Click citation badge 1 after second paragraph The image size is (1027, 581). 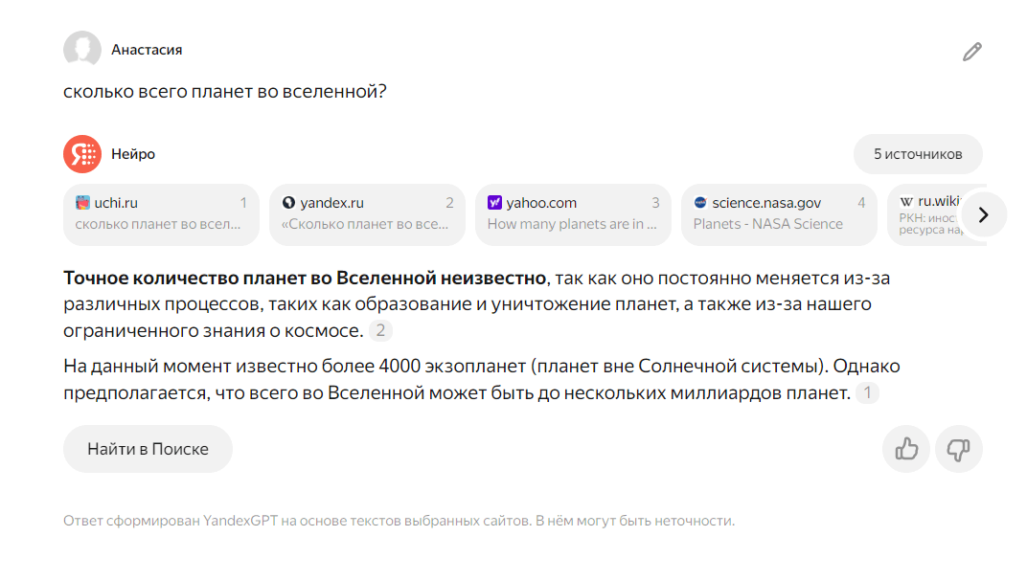coord(866,393)
